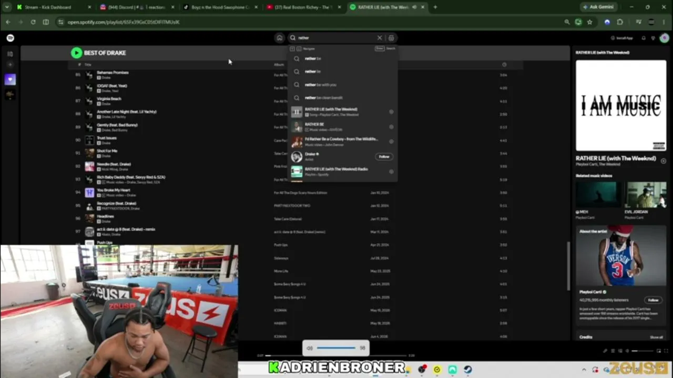Seek along the song progress bar
This screenshot has height=378, width=673.
pyautogui.click(x=336, y=355)
